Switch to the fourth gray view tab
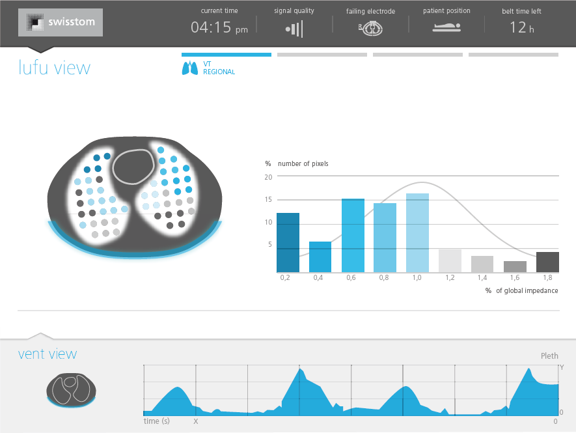576x433 pixels. 513,55
